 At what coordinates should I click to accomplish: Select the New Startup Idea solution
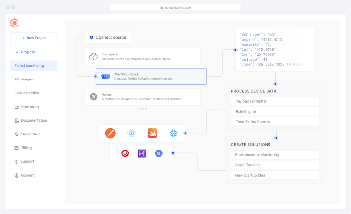tap(275, 175)
